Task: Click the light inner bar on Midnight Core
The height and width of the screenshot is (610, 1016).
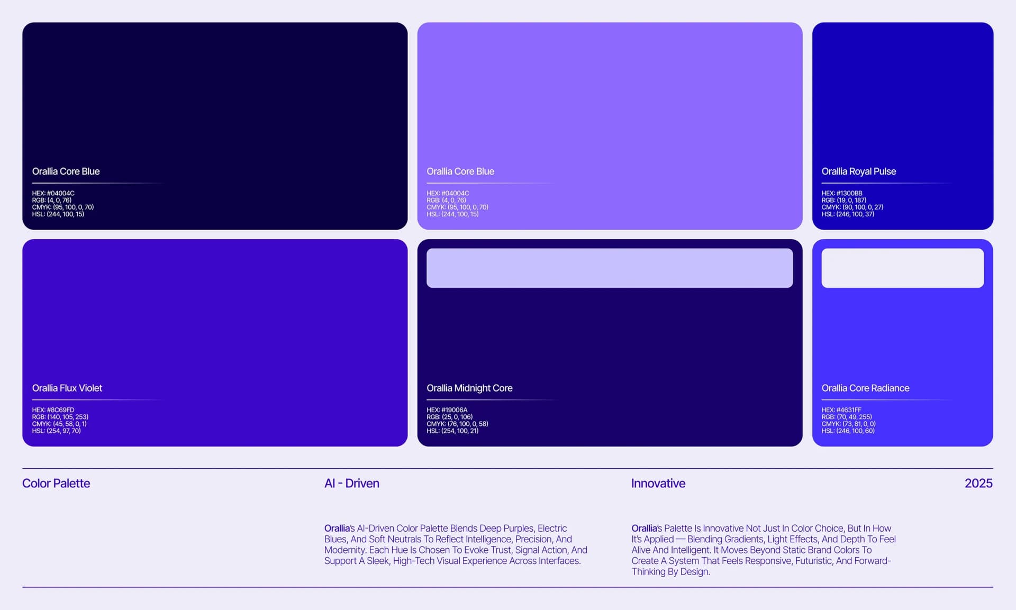Action: pos(610,267)
